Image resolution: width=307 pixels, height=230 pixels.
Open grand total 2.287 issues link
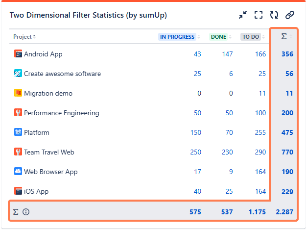(284, 212)
